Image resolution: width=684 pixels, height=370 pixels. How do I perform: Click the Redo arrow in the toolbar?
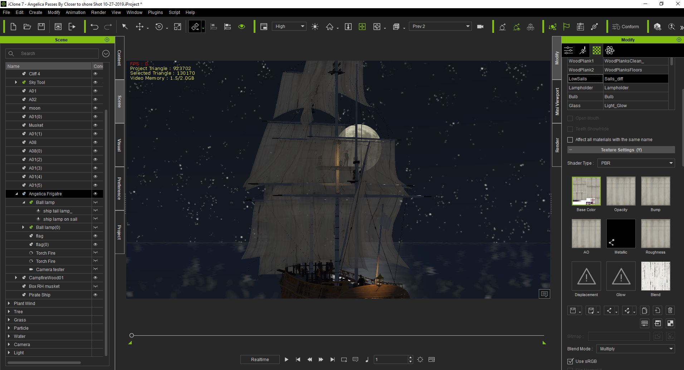point(108,26)
